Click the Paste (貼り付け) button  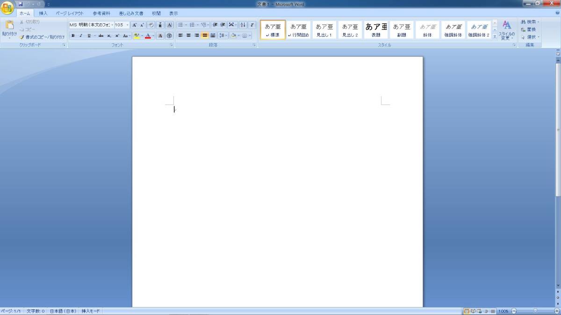9,29
